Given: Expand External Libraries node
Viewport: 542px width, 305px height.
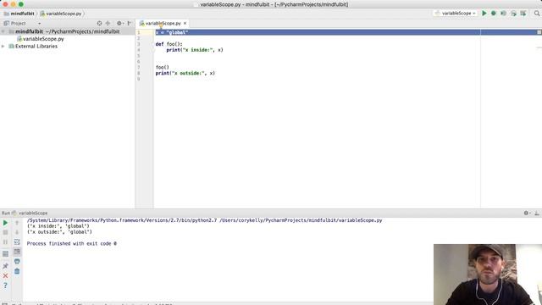Looking at the screenshot, I should pyautogui.click(x=3, y=46).
